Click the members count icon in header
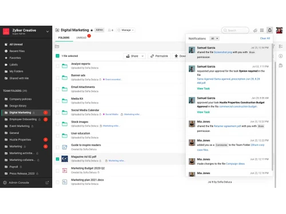286x214 pixels. click(109, 30)
